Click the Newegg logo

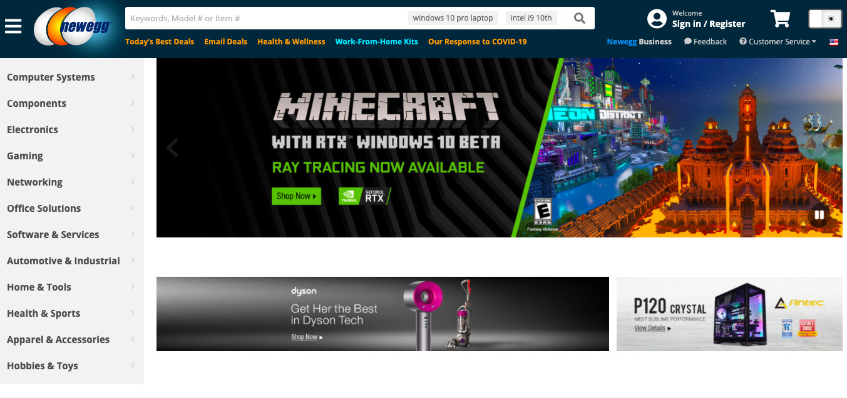(73, 26)
